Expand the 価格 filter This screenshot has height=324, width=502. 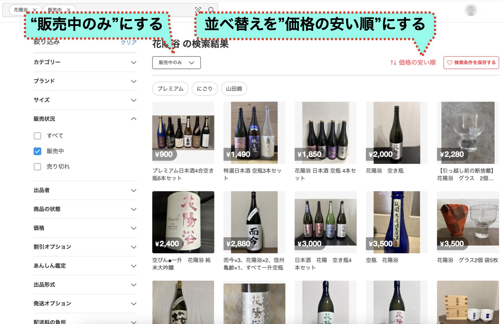coord(85,228)
